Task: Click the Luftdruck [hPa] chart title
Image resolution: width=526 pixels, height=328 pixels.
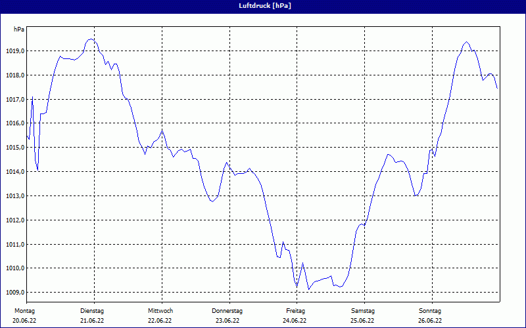Action: point(263,6)
